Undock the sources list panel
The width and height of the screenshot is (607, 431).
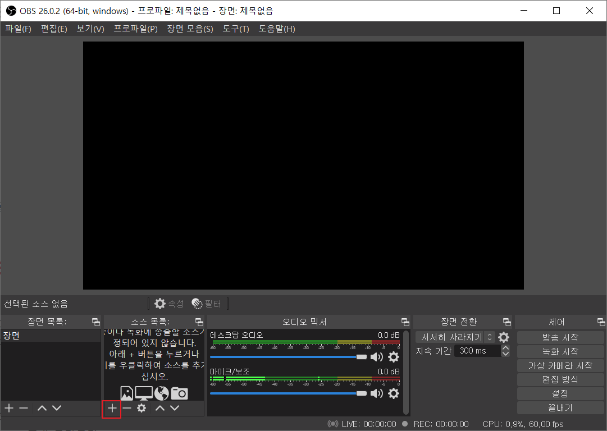click(x=199, y=322)
